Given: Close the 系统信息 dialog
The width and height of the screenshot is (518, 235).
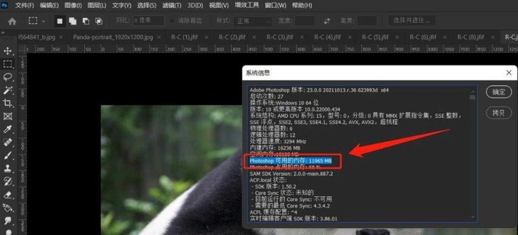Looking at the screenshot, I should pos(509,73).
